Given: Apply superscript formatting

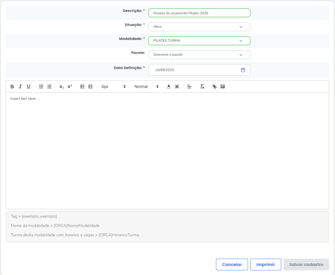Looking at the screenshot, I should (x=70, y=87).
